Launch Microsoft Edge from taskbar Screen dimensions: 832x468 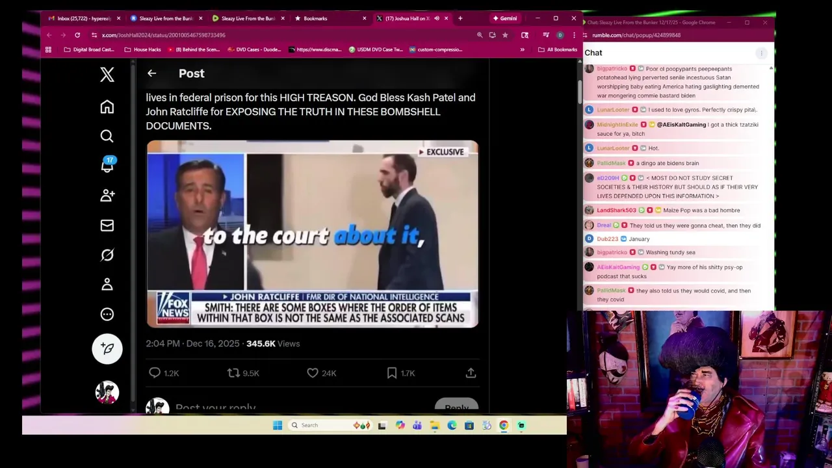(452, 425)
